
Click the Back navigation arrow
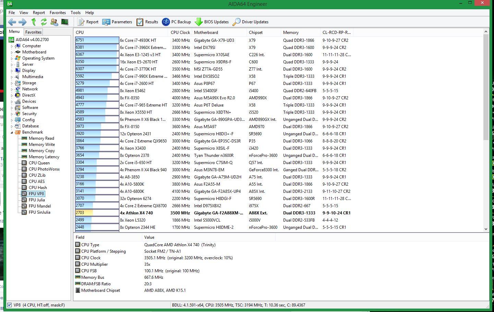[12, 22]
